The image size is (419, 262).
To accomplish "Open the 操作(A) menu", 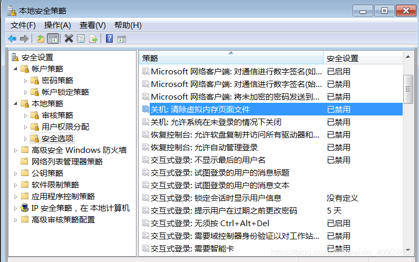I will (57, 25).
